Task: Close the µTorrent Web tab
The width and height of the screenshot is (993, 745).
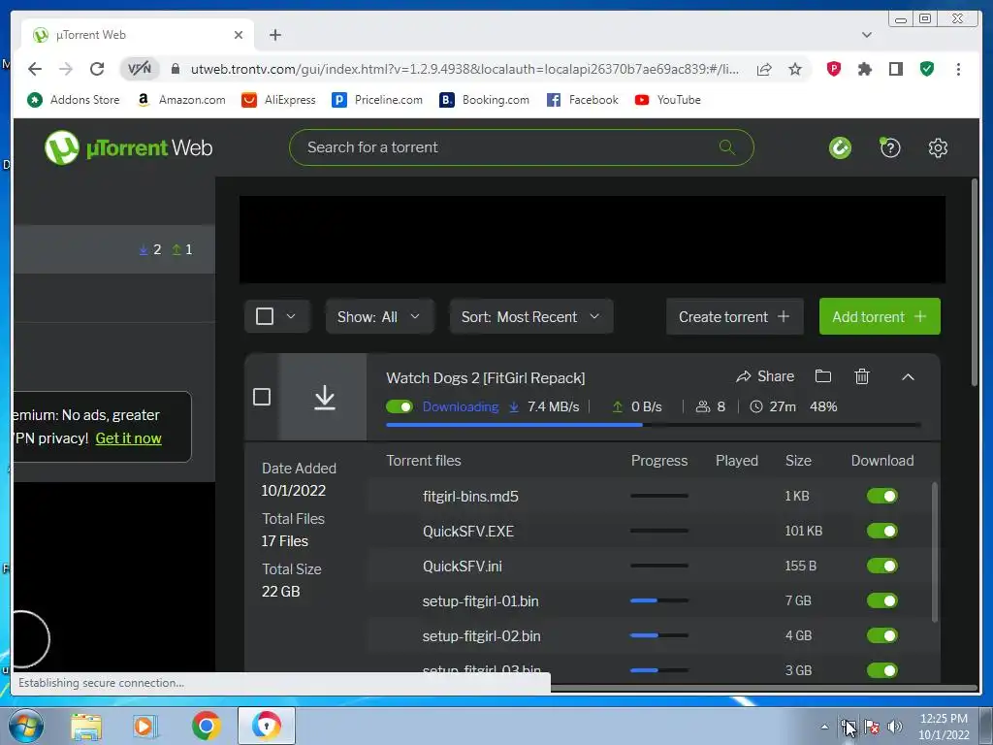Action: [x=239, y=35]
